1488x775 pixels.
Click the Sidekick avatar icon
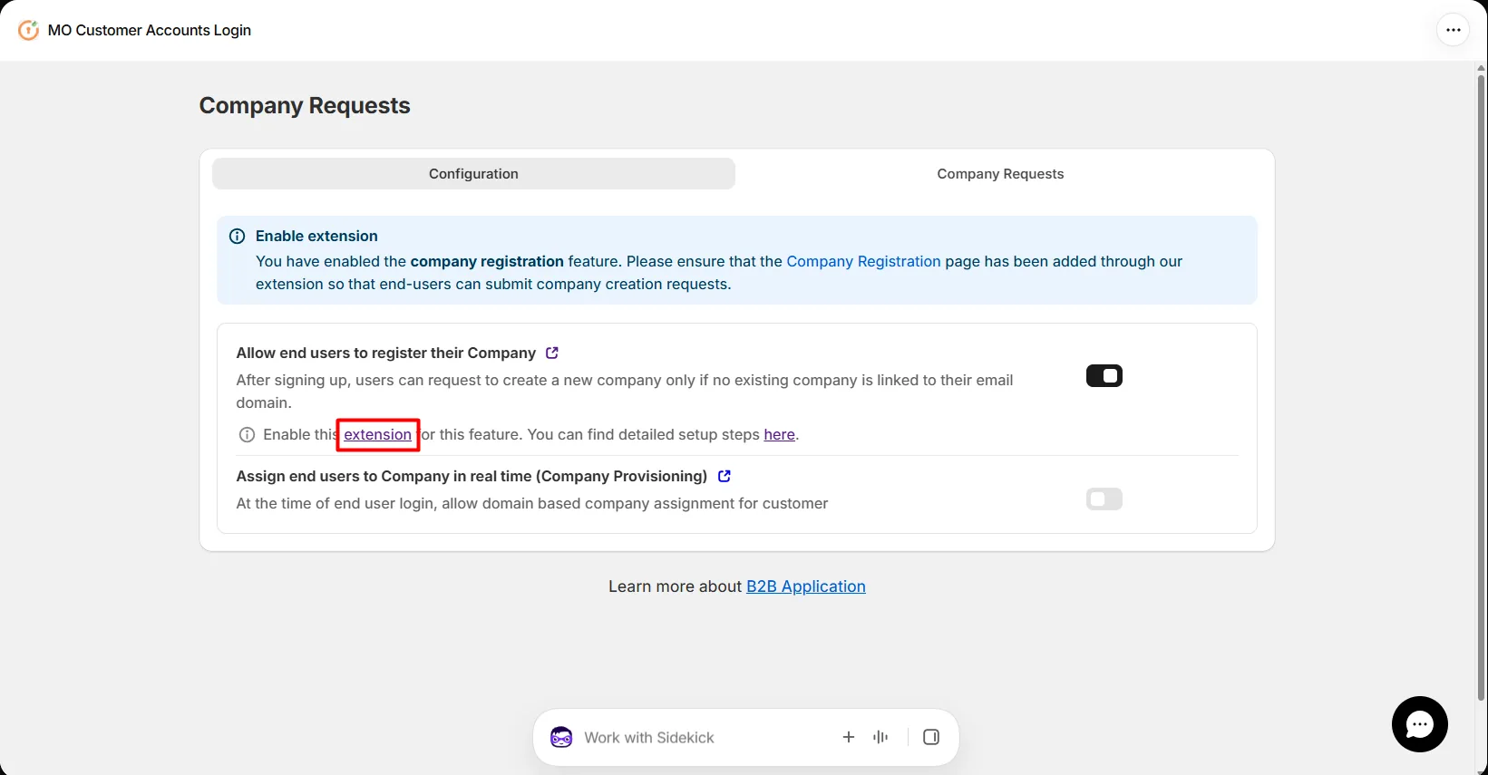coord(561,737)
